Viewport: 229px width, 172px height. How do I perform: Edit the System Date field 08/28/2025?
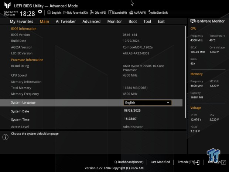(x=132, y=111)
